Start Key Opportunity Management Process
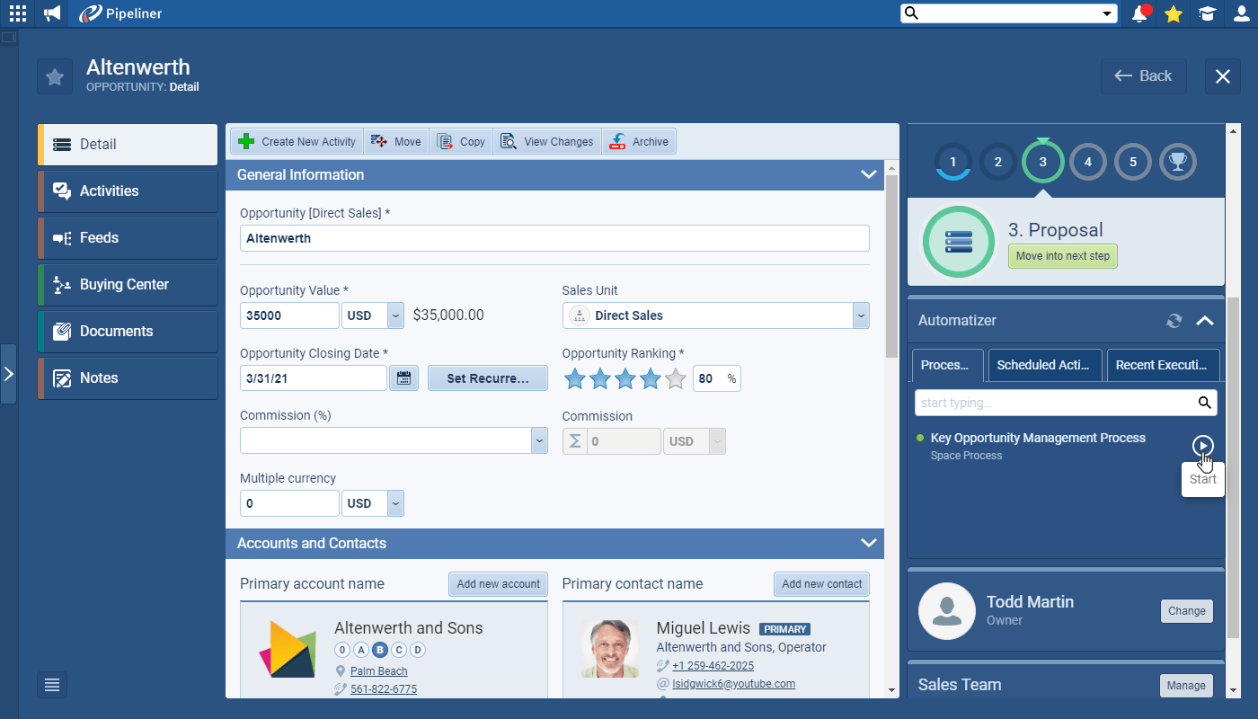Viewport: 1258px width, 719px height. (1202, 445)
